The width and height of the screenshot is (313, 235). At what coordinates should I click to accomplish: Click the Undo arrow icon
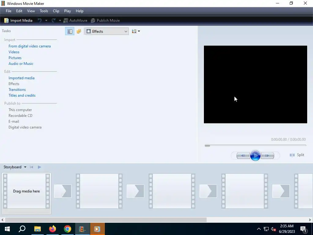click(40, 21)
